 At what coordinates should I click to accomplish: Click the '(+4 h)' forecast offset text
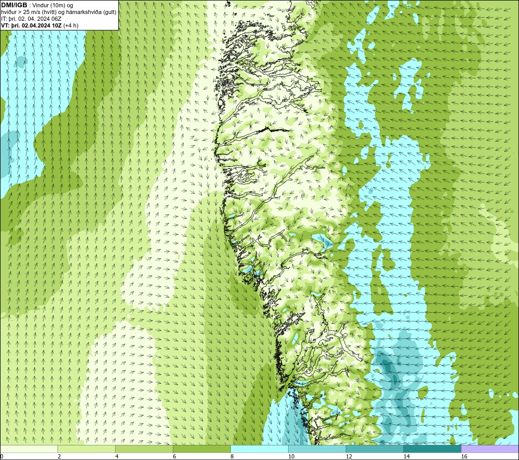click(x=71, y=25)
